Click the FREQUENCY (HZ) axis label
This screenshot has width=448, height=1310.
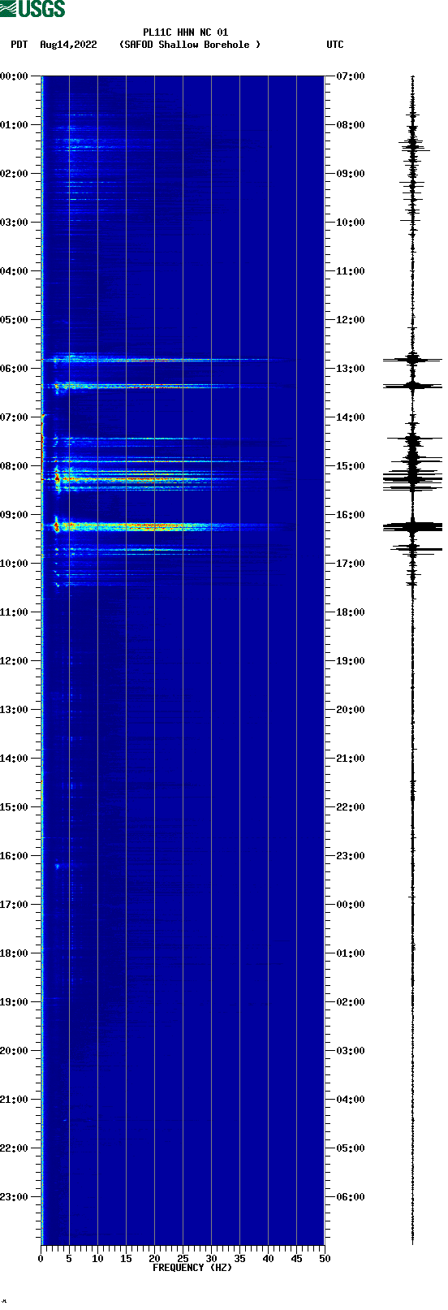point(192,1268)
